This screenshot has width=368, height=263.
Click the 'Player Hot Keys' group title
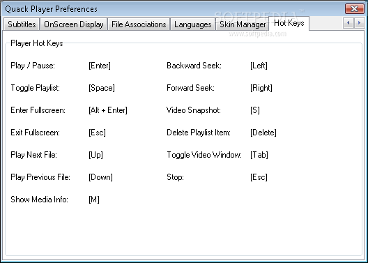pos(37,43)
